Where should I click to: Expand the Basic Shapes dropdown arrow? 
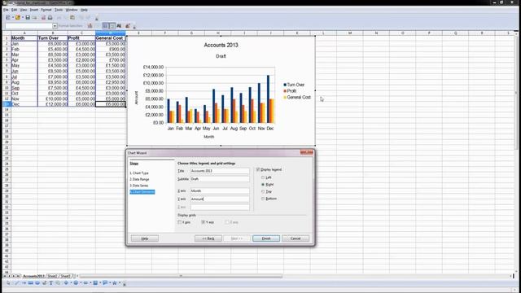tap(71, 283)
